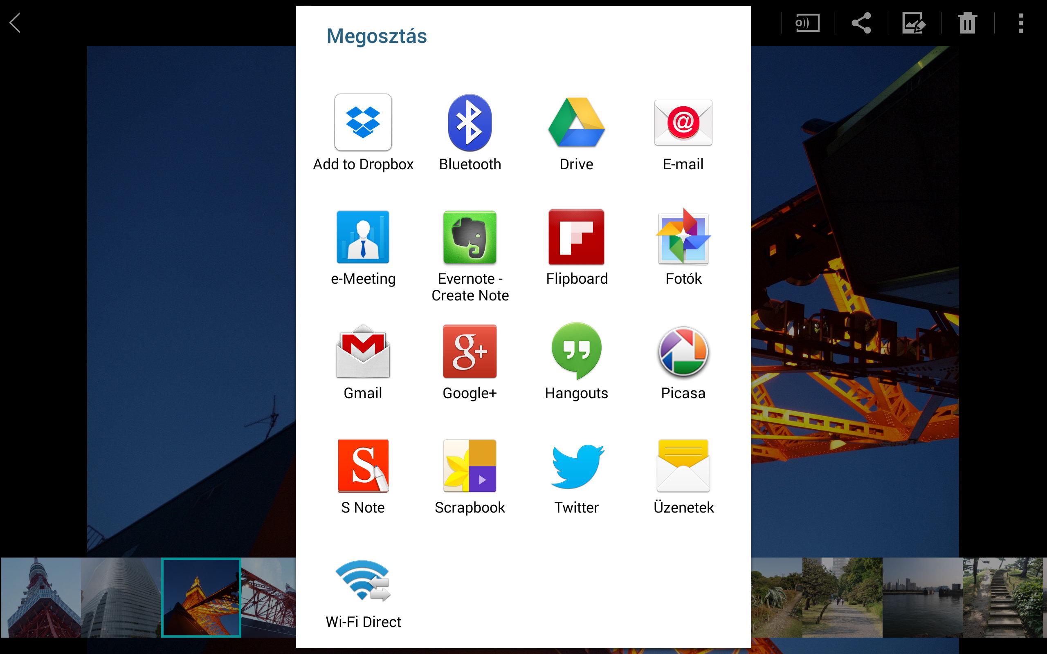Delete the photo with the trash icon
Screen dimensions: 1047x654
[967, 23]
